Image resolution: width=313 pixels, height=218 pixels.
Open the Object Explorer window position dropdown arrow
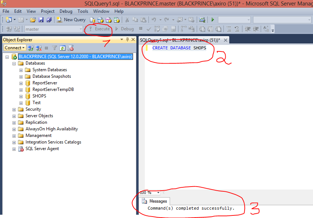point(122,39)
